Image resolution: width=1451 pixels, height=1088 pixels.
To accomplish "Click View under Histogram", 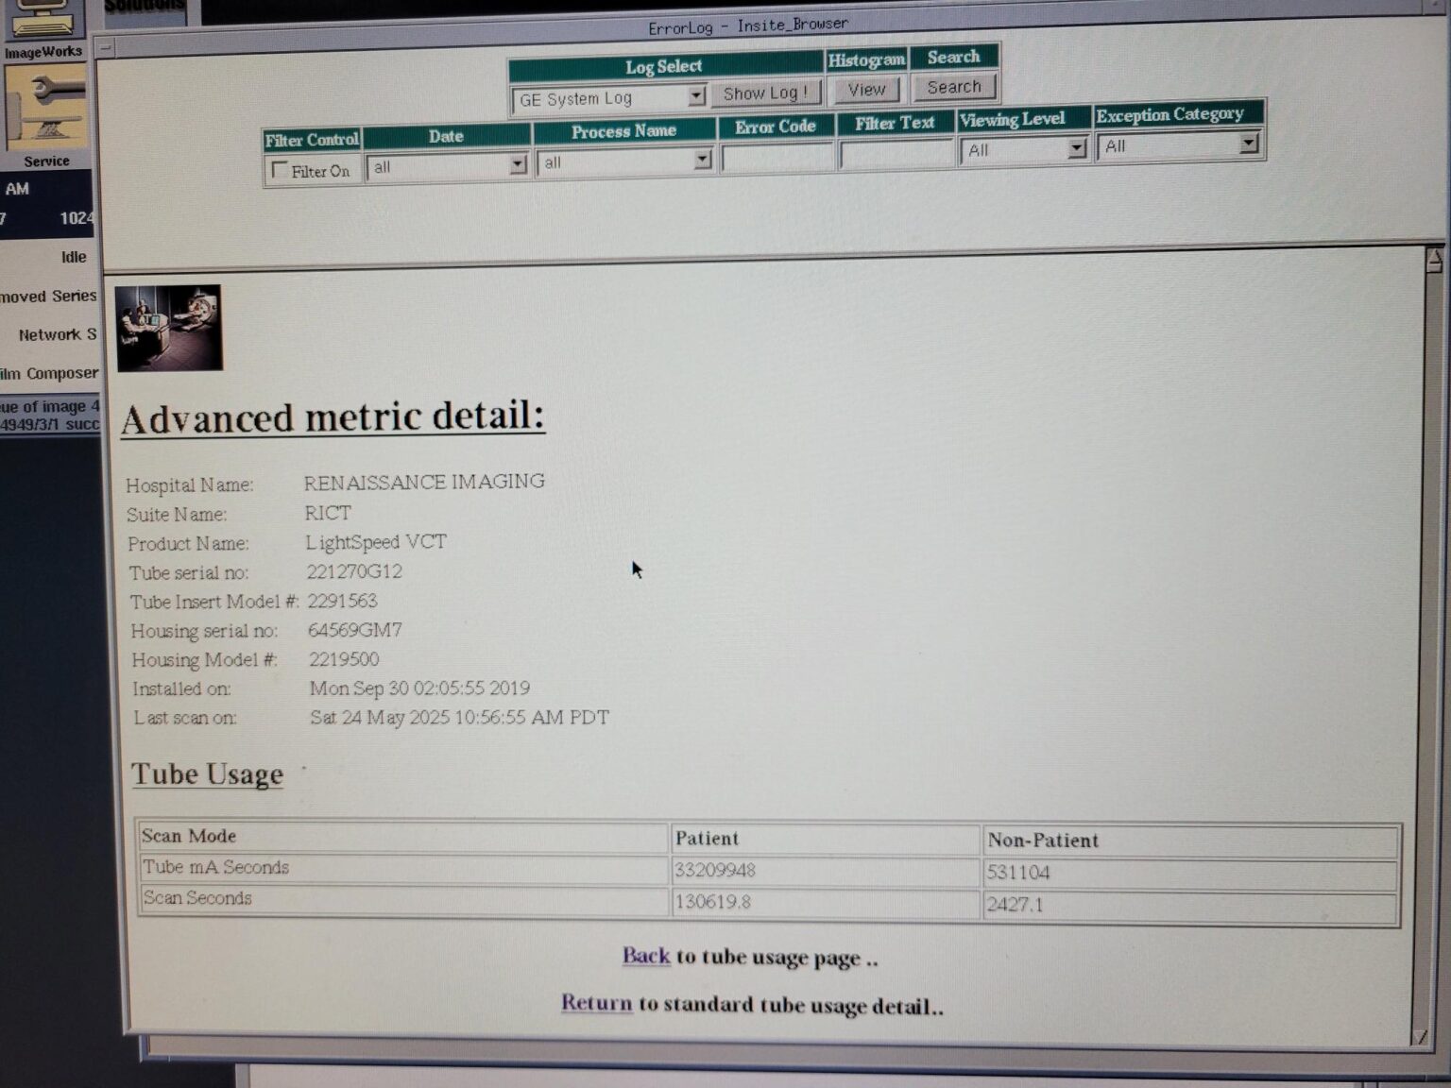I will (865, 90).
